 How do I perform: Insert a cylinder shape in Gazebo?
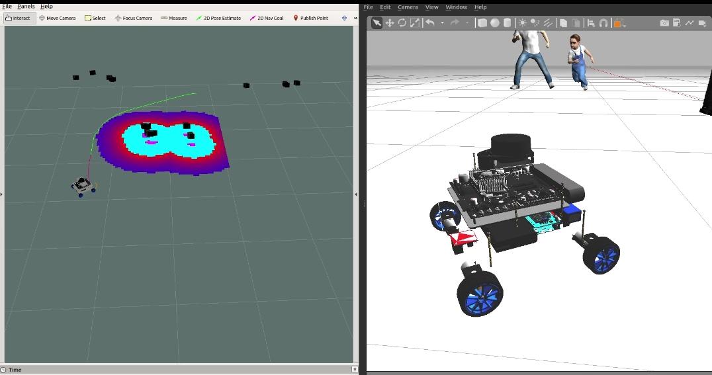[508, 22]
